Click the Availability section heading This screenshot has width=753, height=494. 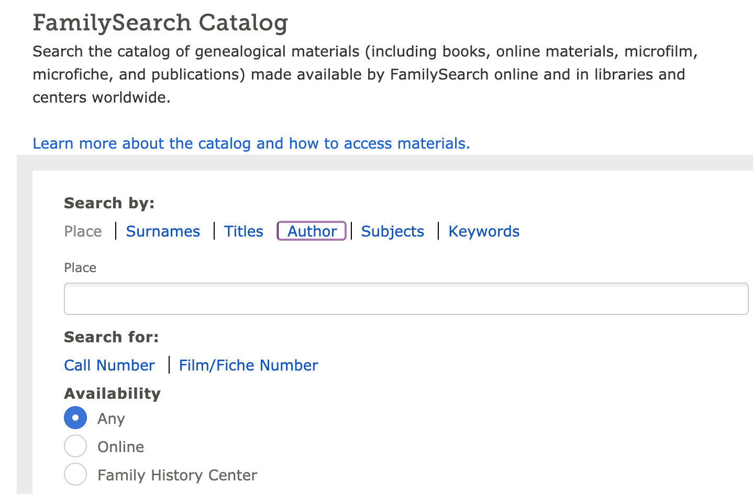112,394
